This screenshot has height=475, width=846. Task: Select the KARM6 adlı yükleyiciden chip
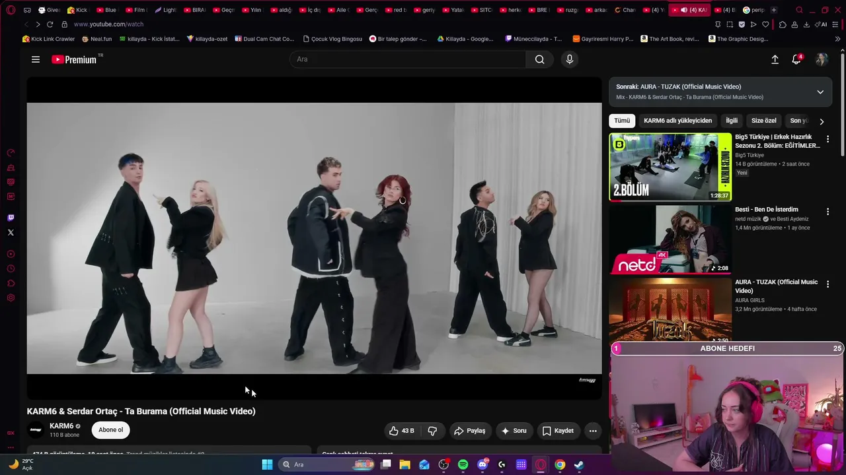[x=677, y=121]
